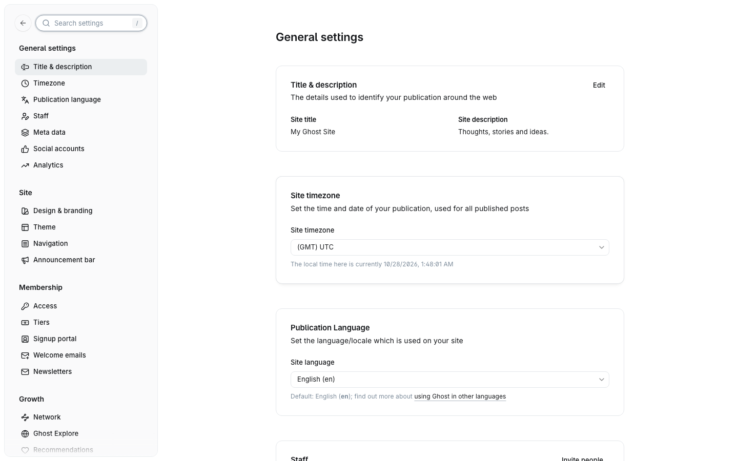Go to Social accounts settings

pos(81,149)
